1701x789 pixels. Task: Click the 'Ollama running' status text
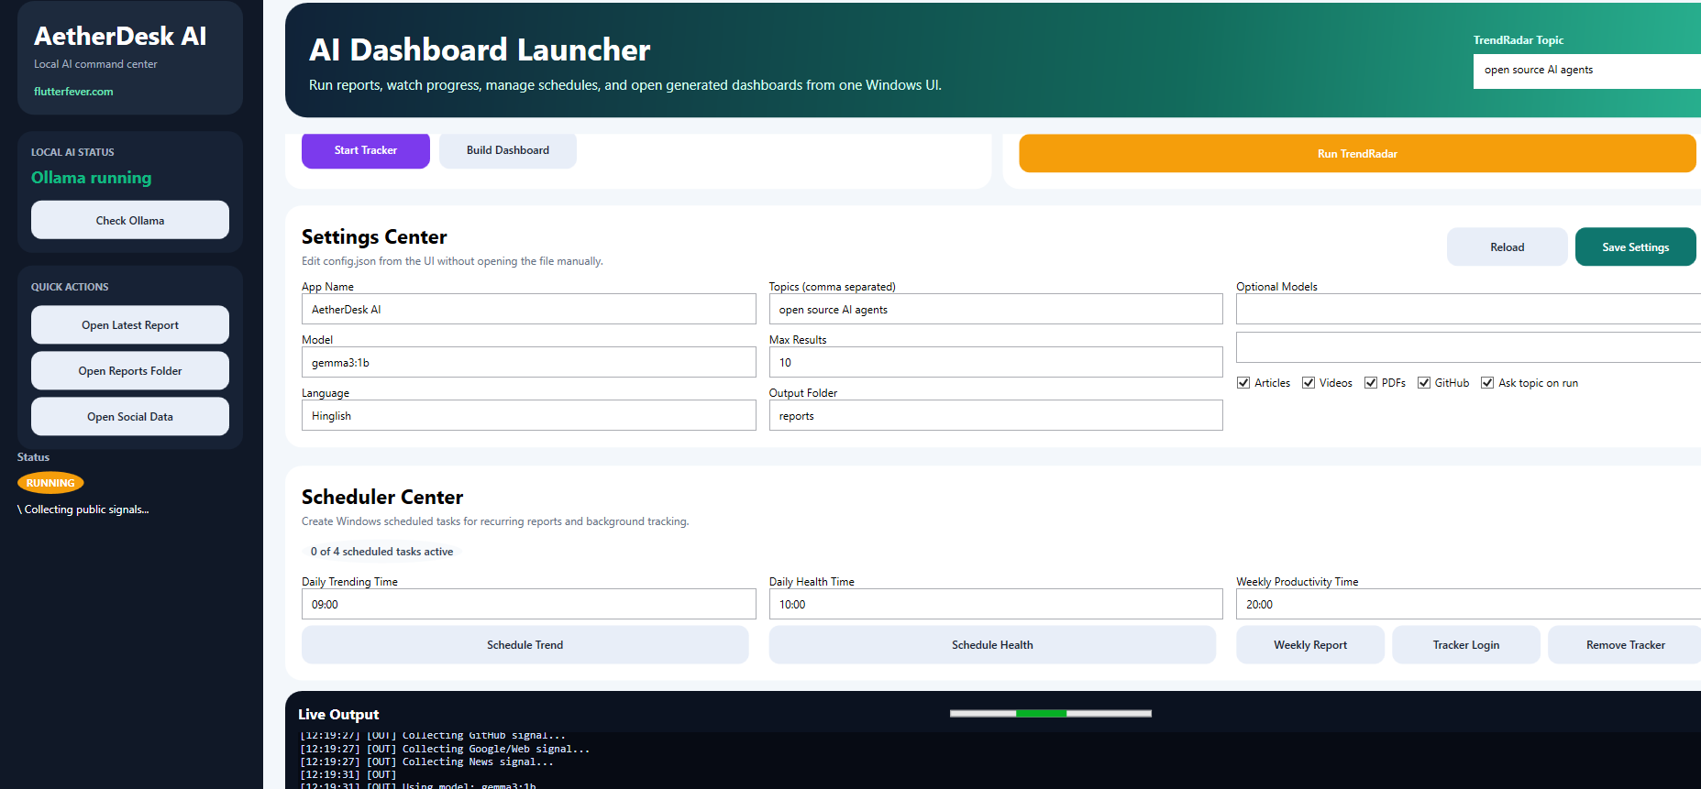coord(92,178)
